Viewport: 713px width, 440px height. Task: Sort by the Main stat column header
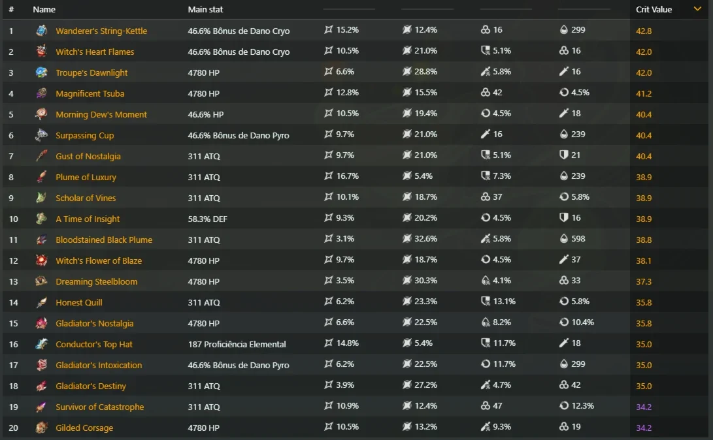click(205, 9)
